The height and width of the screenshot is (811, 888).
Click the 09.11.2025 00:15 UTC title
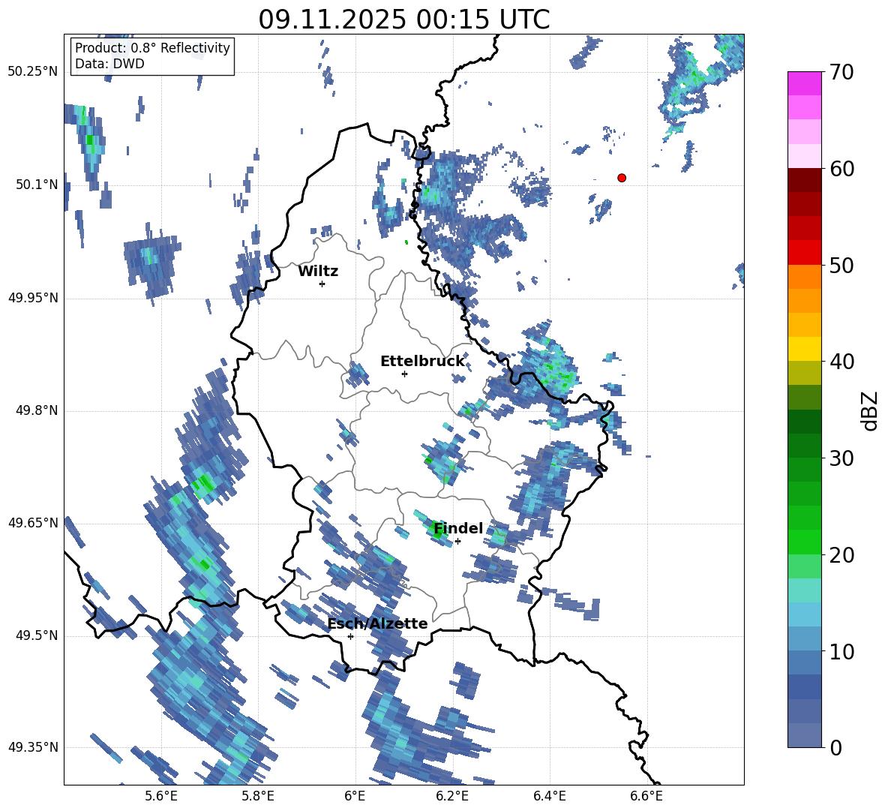click(403, 20)
